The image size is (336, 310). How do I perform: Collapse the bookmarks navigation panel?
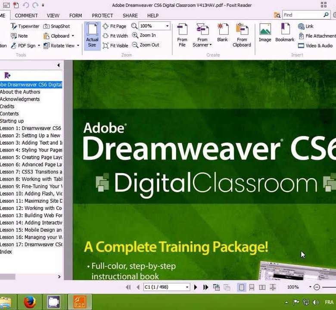[x=58, y=65]
